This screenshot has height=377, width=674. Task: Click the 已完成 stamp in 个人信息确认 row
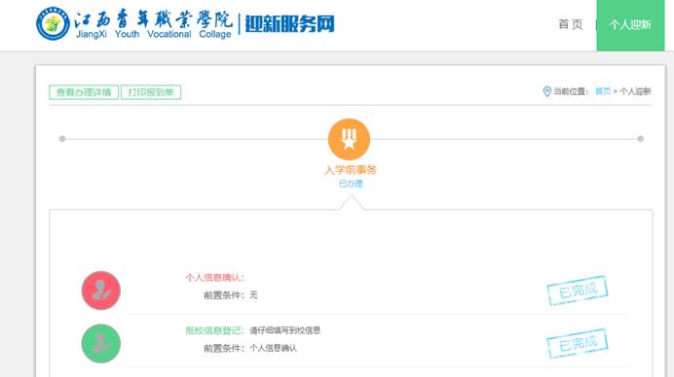578,291
